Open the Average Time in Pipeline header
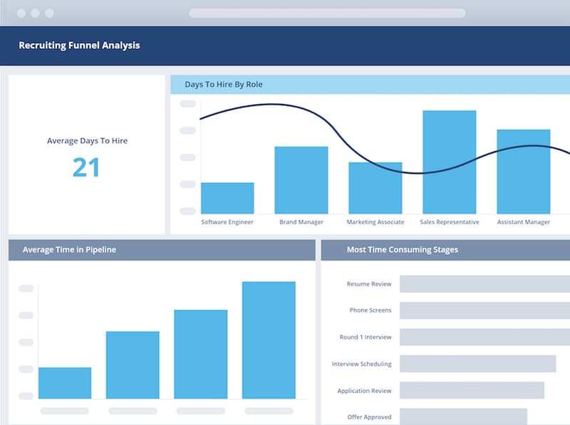Screen dimensions: 570x425 [x=69, y=250]
